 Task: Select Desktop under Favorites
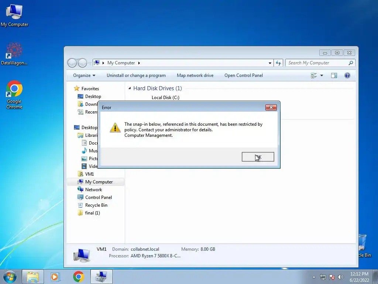click(x=93, y=97)
